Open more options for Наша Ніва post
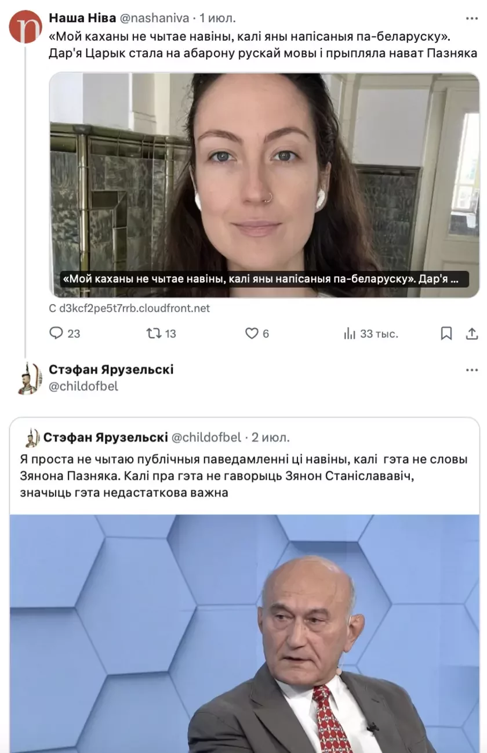 pos(472,18)
